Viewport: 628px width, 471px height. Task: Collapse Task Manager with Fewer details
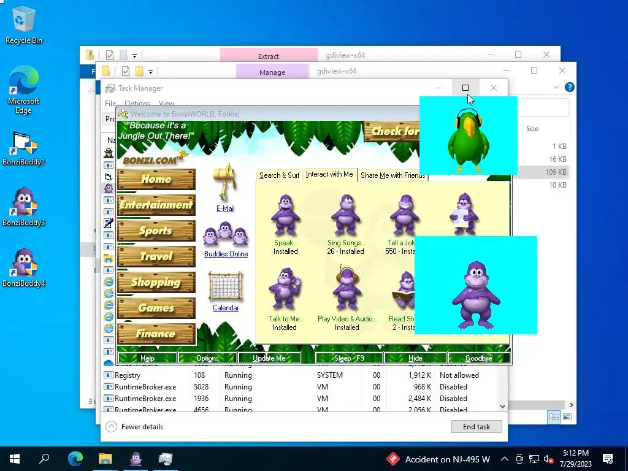click(134, 427)
